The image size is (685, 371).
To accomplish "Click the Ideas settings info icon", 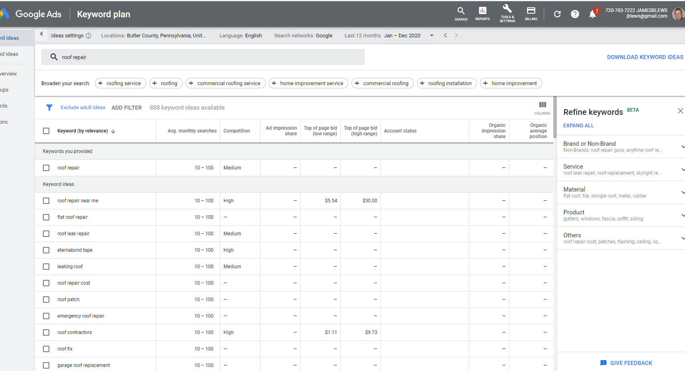I will [89, 36].
